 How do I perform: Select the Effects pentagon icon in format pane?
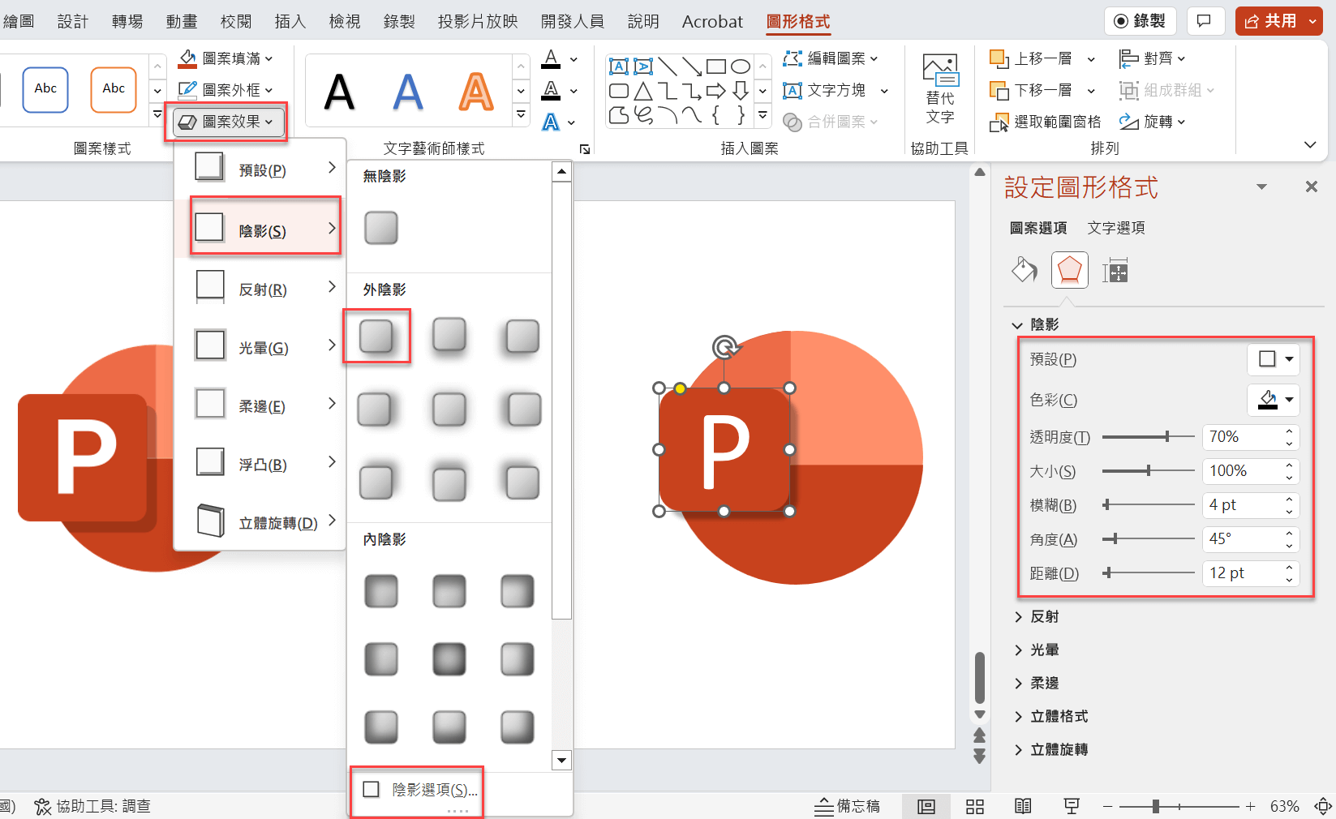pyautogui.click(x=1070, y=270)
